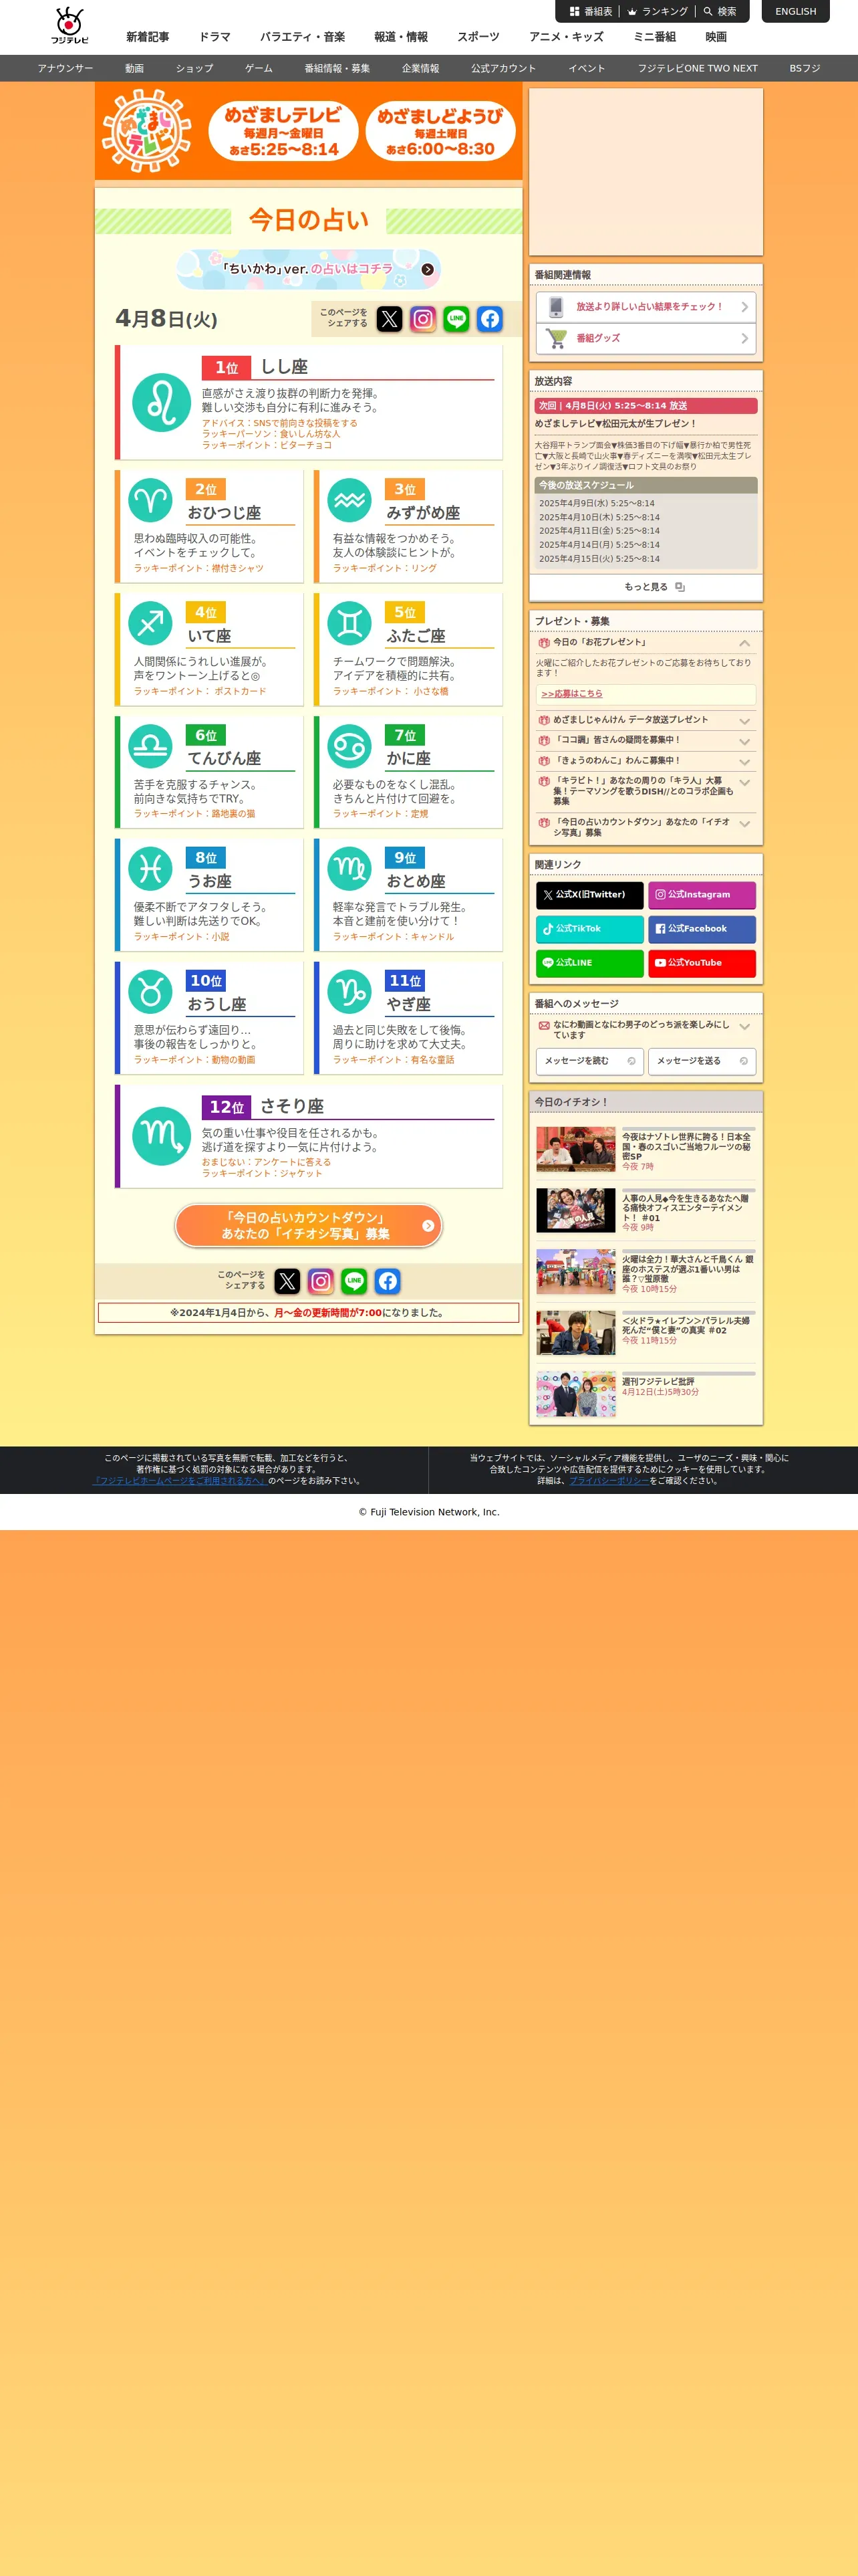
Task: Open the Mezamashi TV sun logo
Action: [x=148, y=131]
